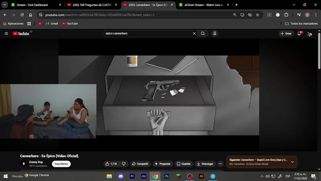The height and width of the screenshot is (181, 321).
Task: Click the YouTube URL in the address bar
Action: pyautogui.click(x=100, y=15)
